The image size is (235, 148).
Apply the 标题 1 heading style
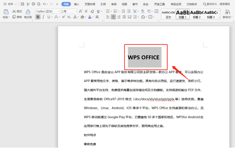coord(183,14)
